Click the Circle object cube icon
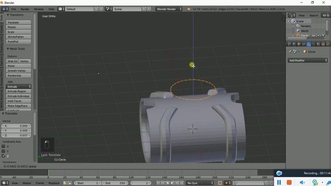The height and width of the screenshot is (186, 331). (x=305, y=52)
